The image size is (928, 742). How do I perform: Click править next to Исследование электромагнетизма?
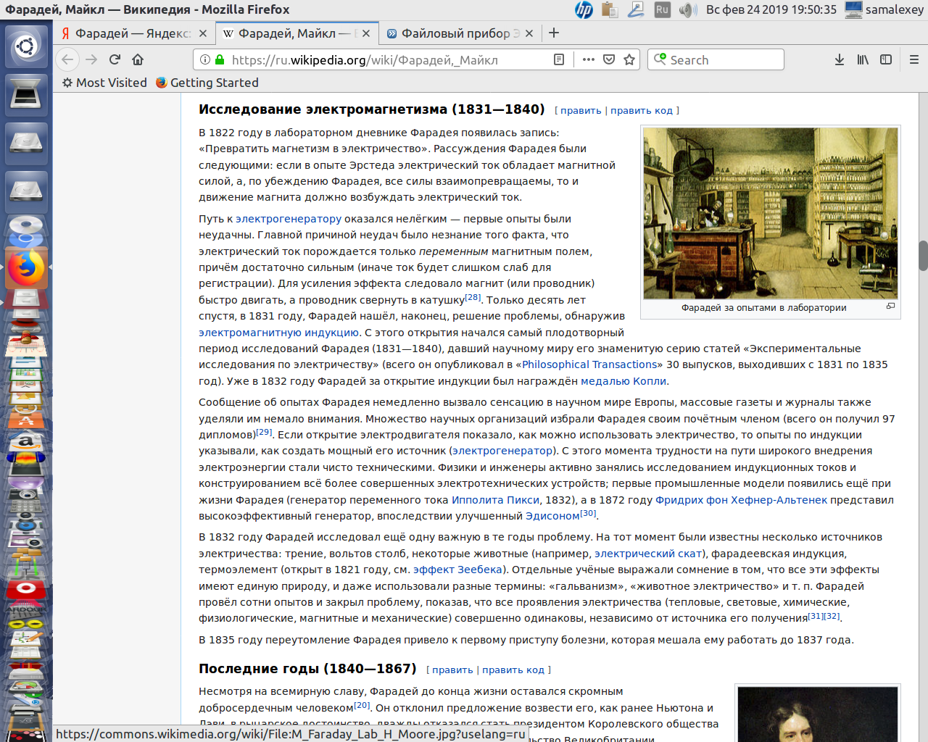581,111
